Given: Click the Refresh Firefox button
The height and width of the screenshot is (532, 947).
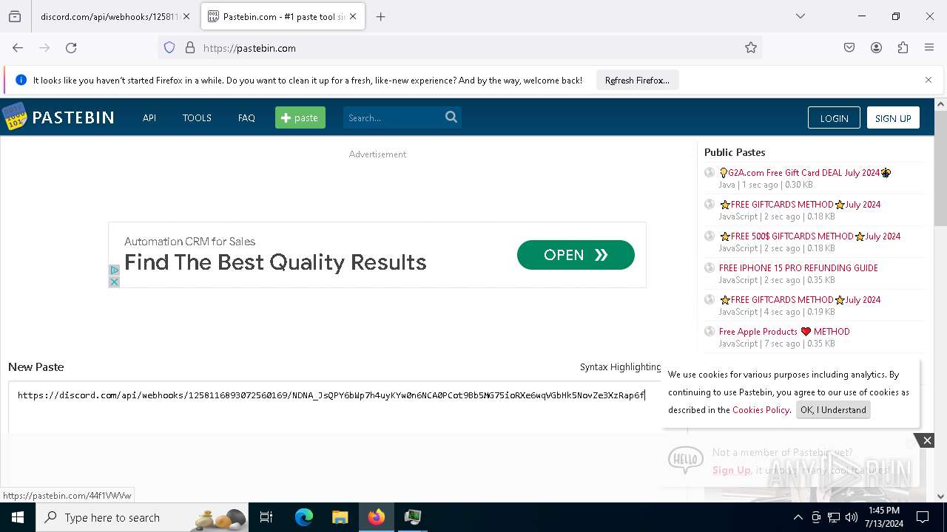Looking at the screenshot, I should [x=637, y=80].
